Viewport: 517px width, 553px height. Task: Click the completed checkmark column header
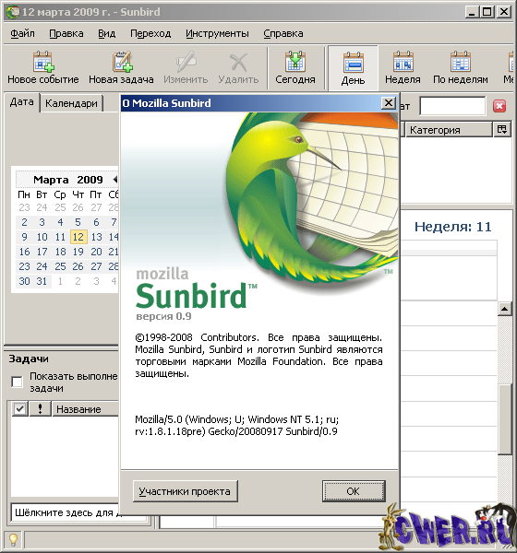pyautogui.click(x=19, y=409)
